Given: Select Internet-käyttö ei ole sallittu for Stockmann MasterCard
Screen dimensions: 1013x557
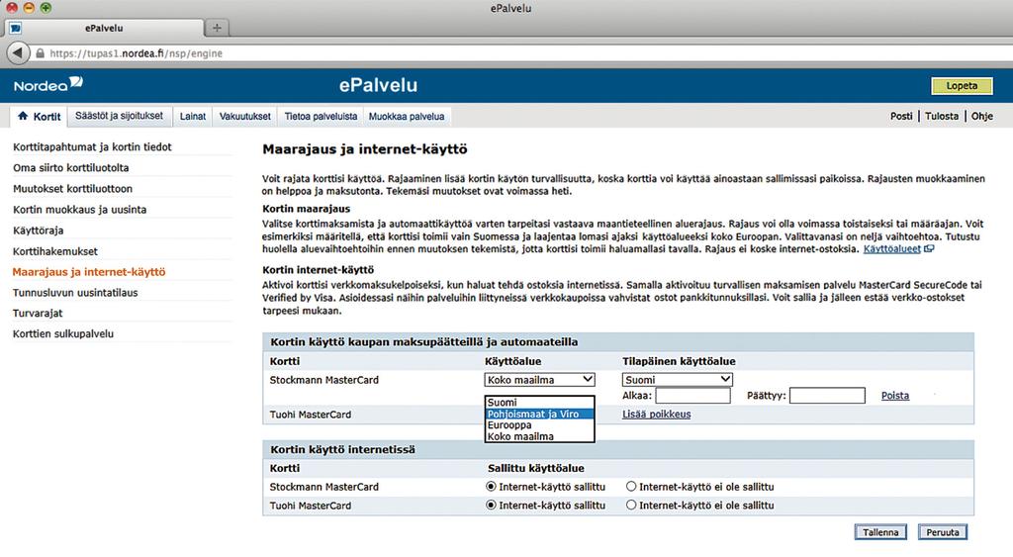Looking at the screenshot, I should [x=631, y=487].
